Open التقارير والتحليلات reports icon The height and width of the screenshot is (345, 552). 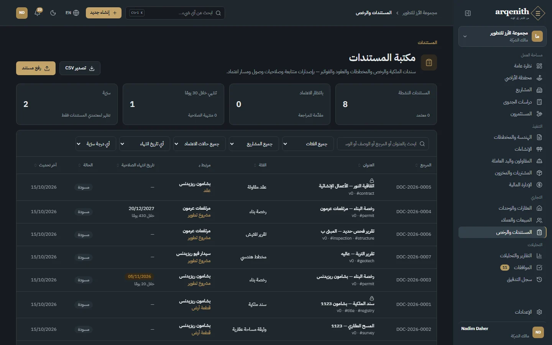(x=539, y=256)
